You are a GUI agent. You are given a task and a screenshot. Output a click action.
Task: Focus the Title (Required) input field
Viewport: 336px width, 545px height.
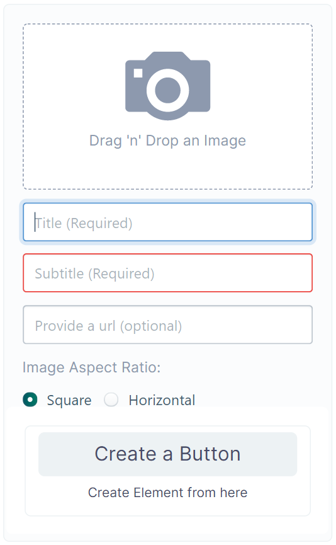[167, 222]
